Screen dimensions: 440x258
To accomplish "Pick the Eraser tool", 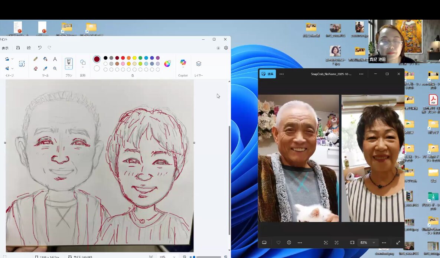I will tap(36, 69).
